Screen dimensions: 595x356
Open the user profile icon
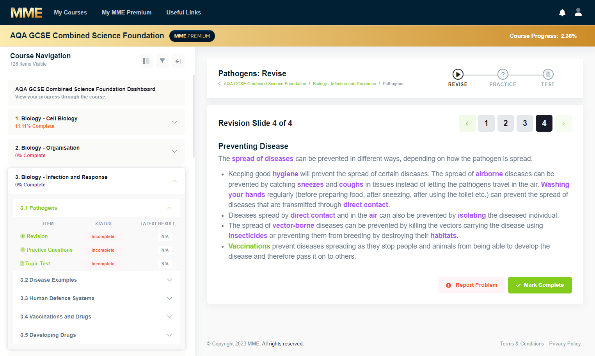coord(578,13)
